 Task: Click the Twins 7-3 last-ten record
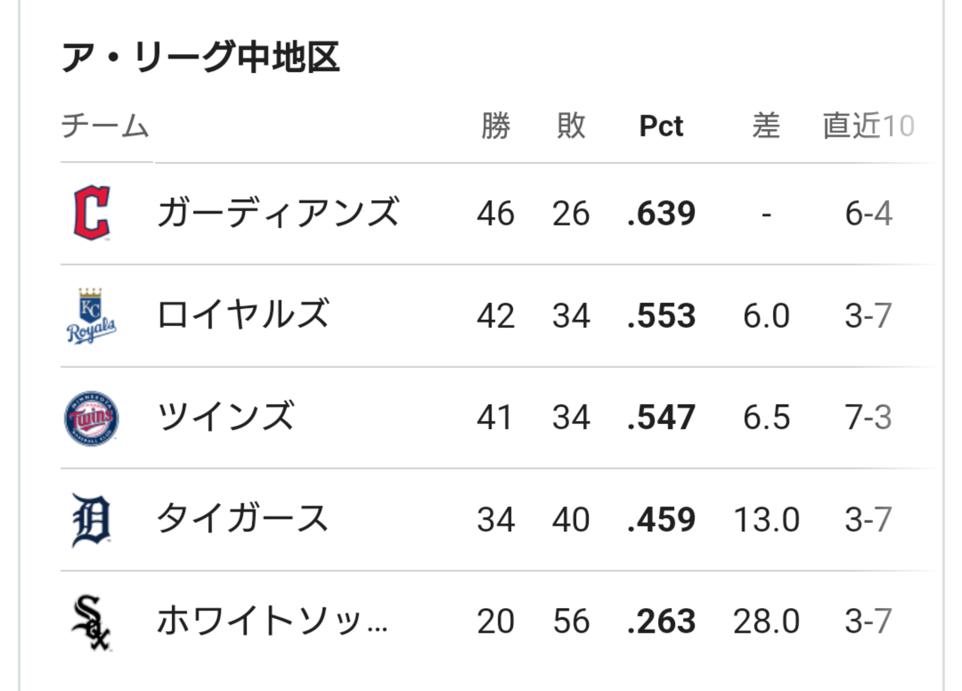click(x=868, y=417)
